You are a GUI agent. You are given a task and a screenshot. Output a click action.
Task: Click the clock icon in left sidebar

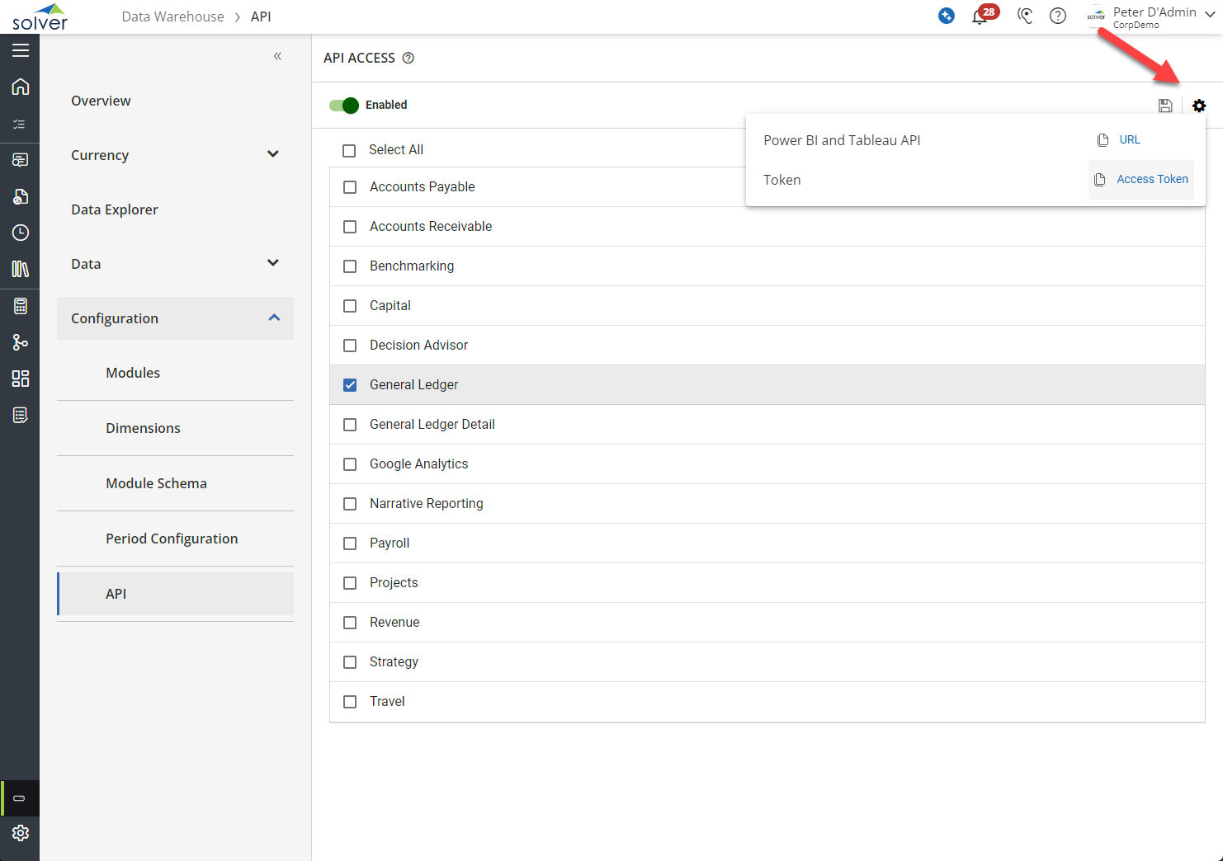(21, 233)
